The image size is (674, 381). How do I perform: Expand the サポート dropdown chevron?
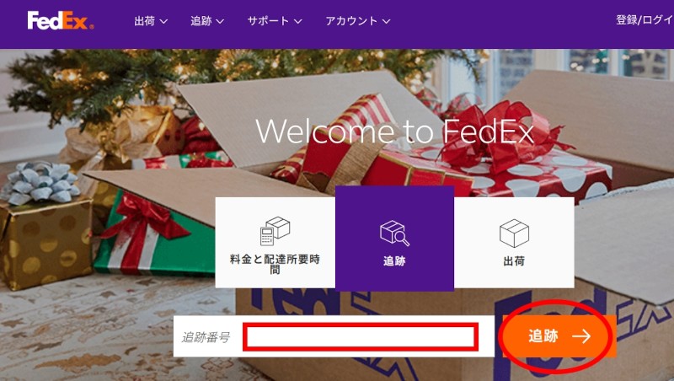pos(298,21)
